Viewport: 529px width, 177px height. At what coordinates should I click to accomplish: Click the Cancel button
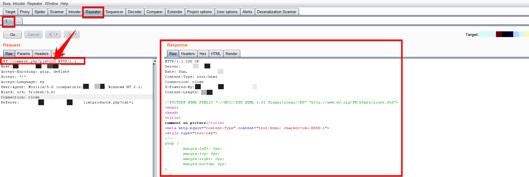click(33, 34)
